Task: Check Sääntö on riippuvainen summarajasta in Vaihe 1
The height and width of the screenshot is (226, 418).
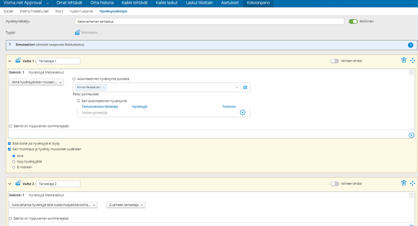Action: pos(10,126)
